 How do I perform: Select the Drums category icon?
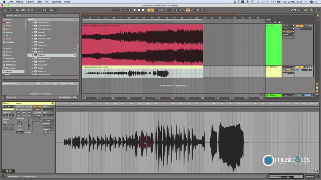pyautogui.click(x=4, y=55)
